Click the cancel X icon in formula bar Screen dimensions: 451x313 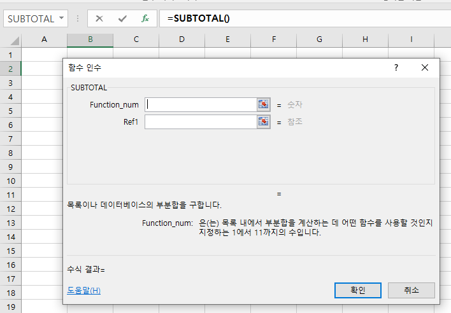click(x=99, y=18)
